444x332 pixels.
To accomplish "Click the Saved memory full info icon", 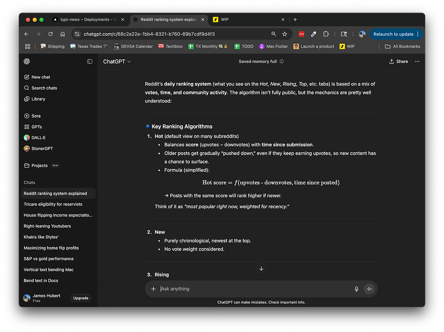I will coord(281,62).
